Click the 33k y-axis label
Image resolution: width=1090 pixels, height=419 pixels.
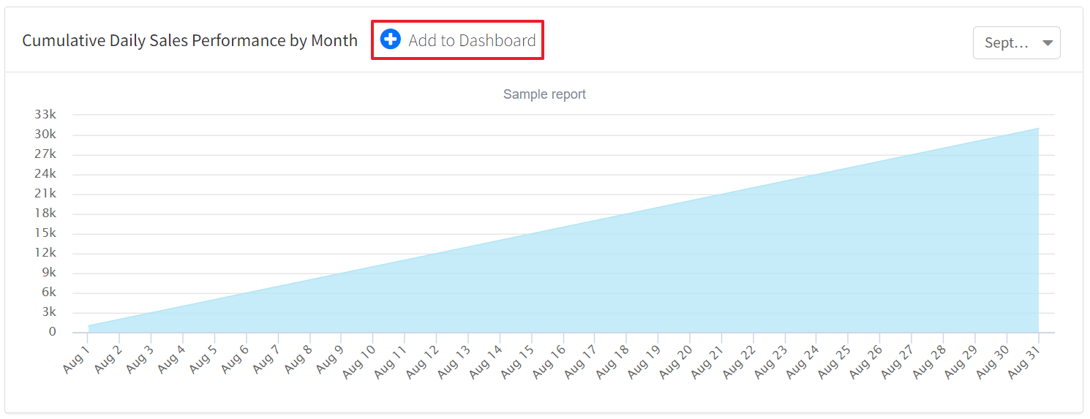(45, 115)
